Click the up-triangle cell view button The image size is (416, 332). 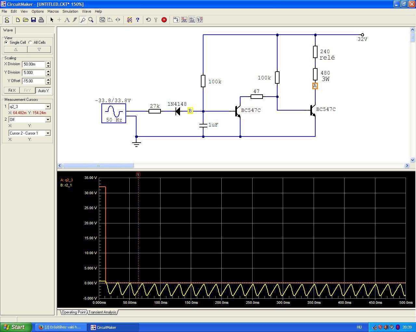coord(16,49)
